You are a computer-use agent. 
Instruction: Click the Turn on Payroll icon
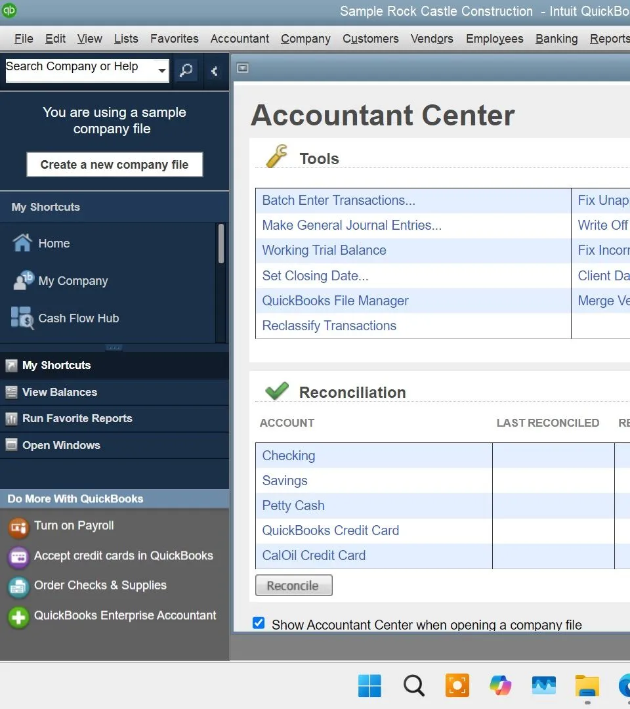[x=18, y=527]
